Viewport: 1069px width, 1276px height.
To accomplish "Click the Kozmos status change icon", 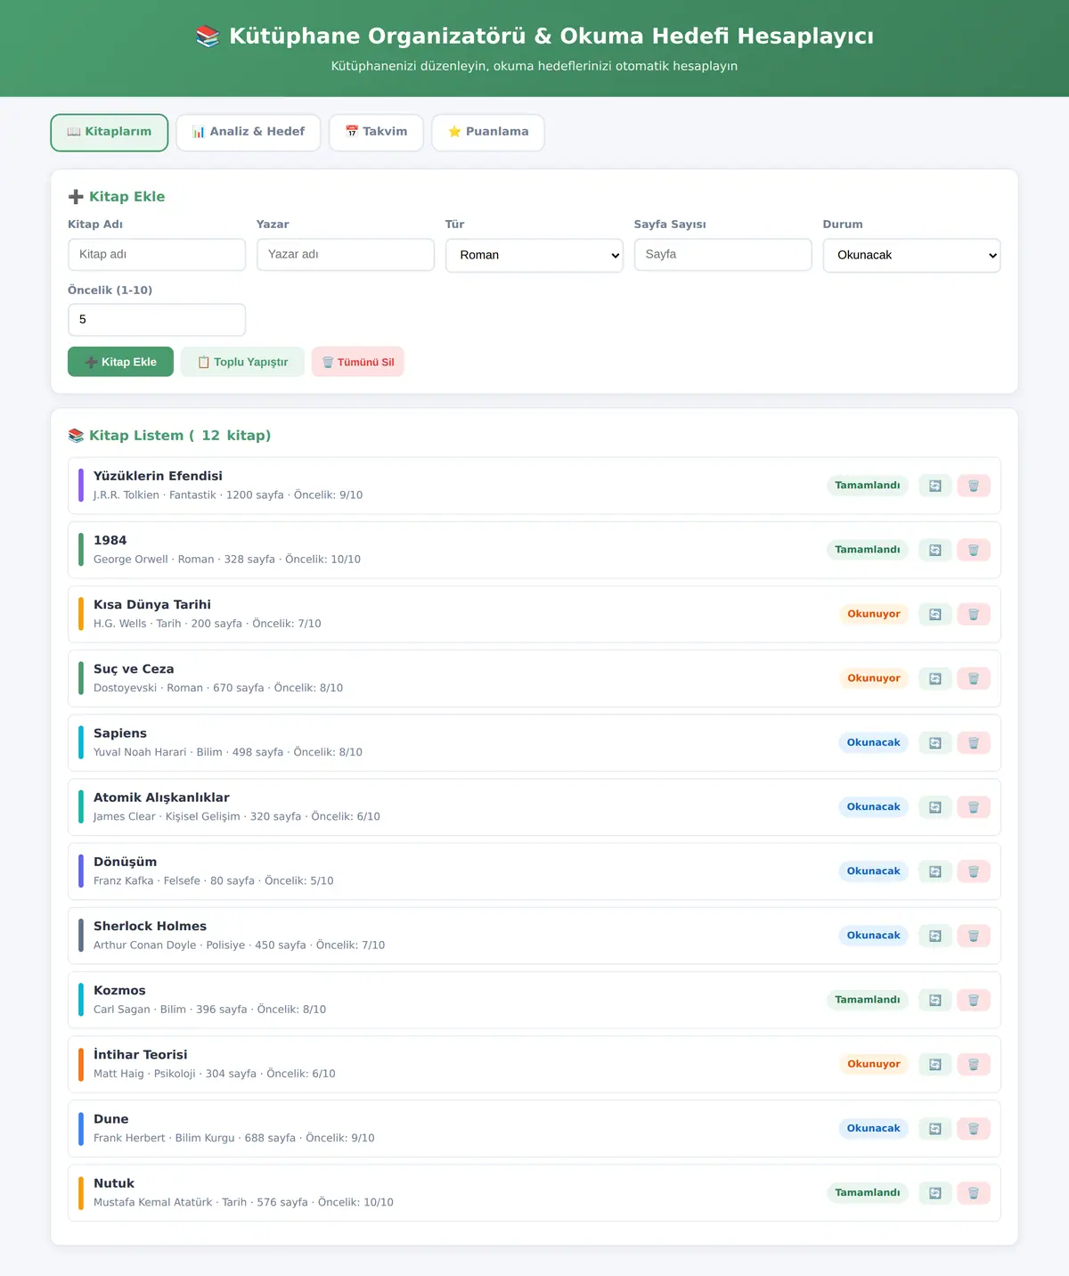I will point(935,1000).
